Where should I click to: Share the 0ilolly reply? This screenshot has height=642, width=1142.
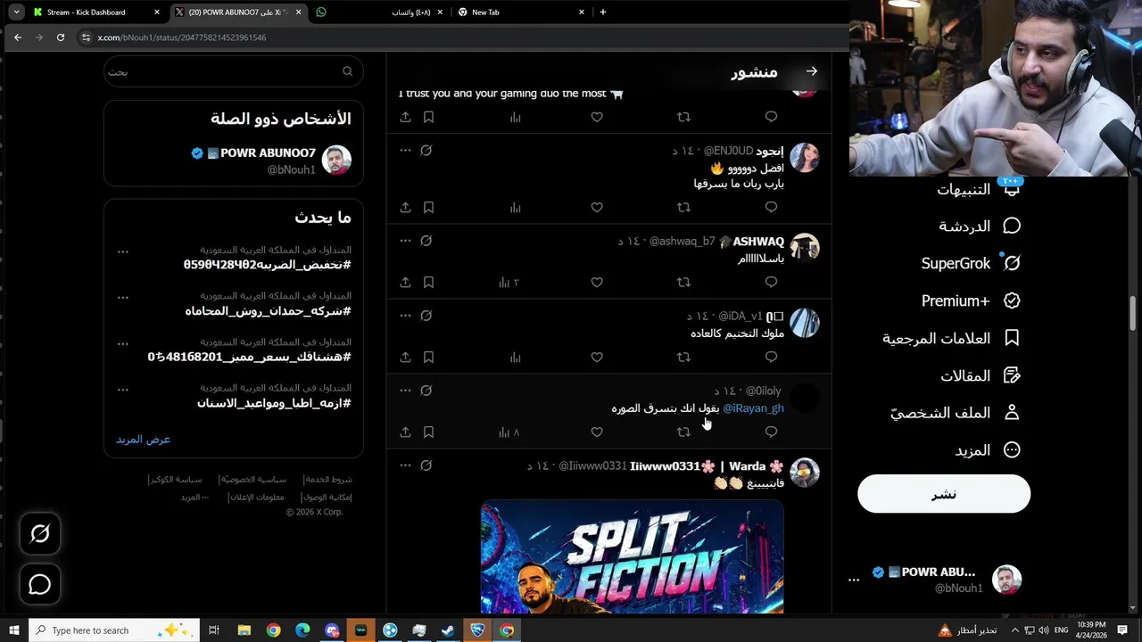(405, 432)
